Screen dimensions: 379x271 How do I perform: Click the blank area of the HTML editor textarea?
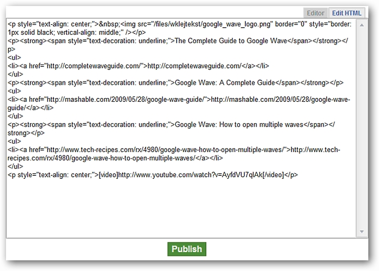click(x=181, y=208)
